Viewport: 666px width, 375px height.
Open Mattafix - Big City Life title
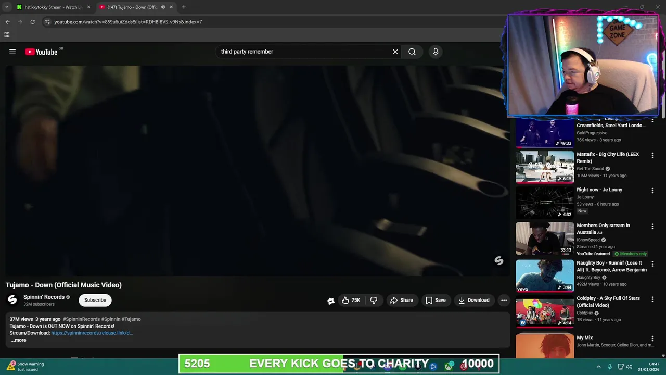coord(608,158)
